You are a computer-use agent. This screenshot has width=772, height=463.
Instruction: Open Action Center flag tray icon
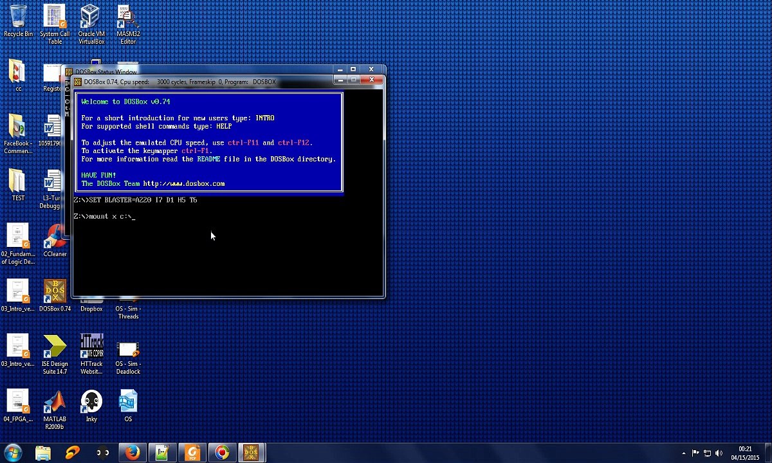point(695,453)
